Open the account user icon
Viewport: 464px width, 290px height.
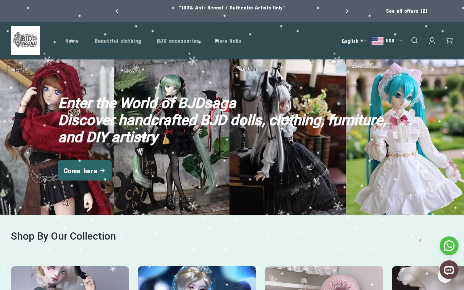[x=432, y=41]
